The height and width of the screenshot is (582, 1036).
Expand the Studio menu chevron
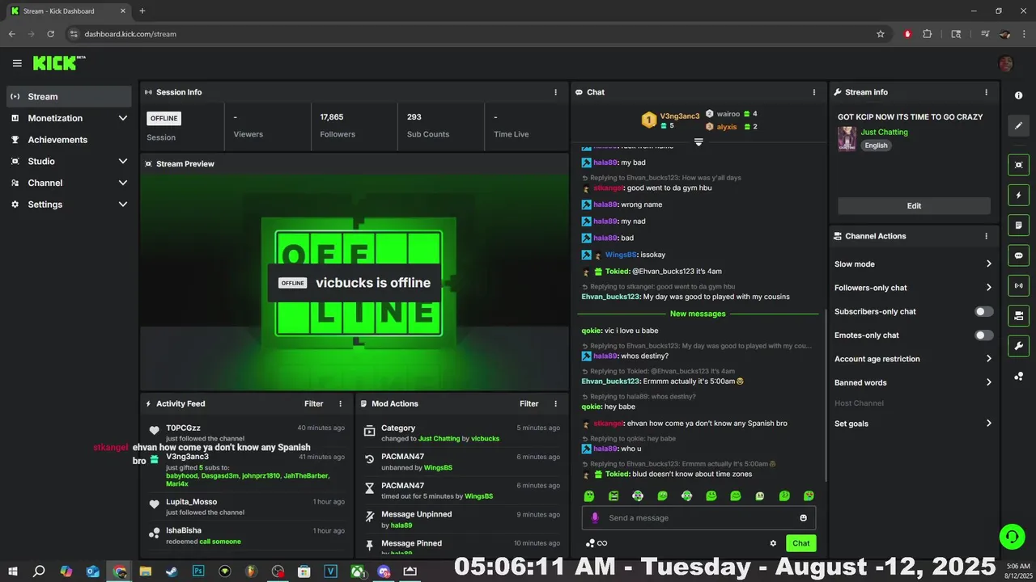point(123,161)
